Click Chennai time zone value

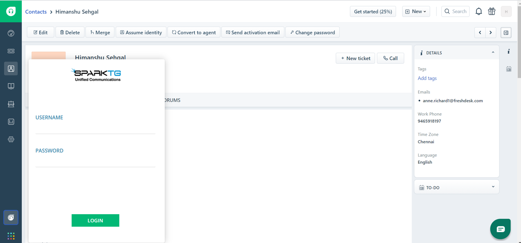click(426, 142)
